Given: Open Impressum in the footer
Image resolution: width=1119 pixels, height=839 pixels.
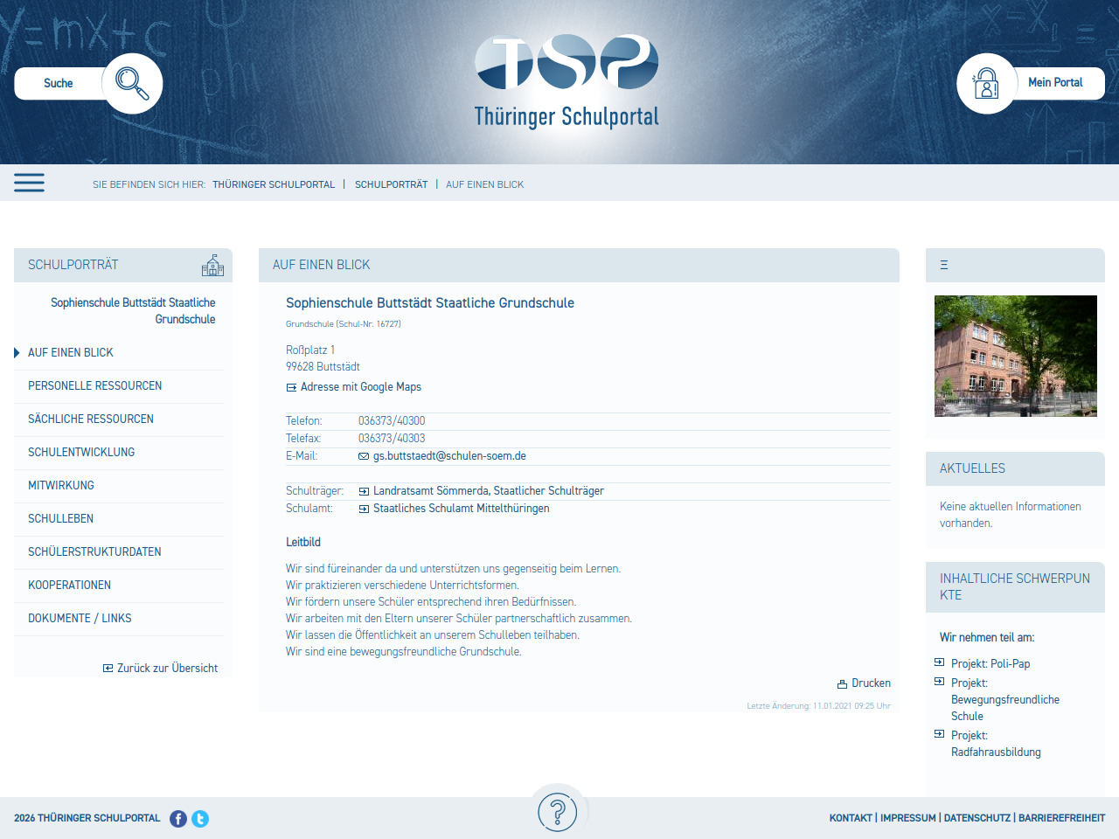Looking at the screenshot, I should coord(907,818).
